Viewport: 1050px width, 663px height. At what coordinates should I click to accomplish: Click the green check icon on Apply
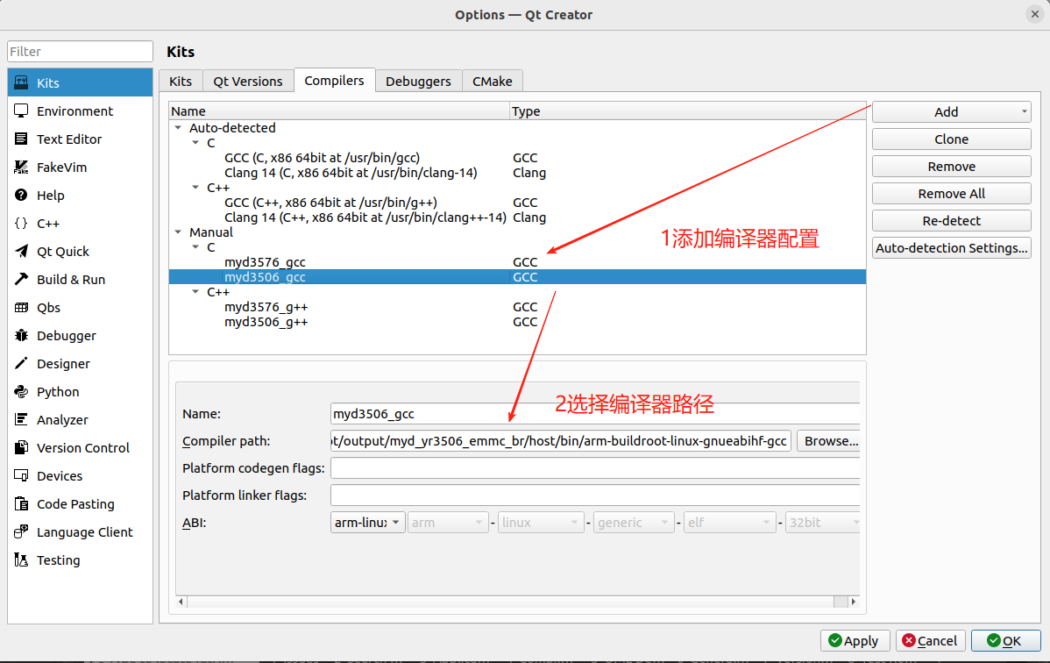pos(835,640)
